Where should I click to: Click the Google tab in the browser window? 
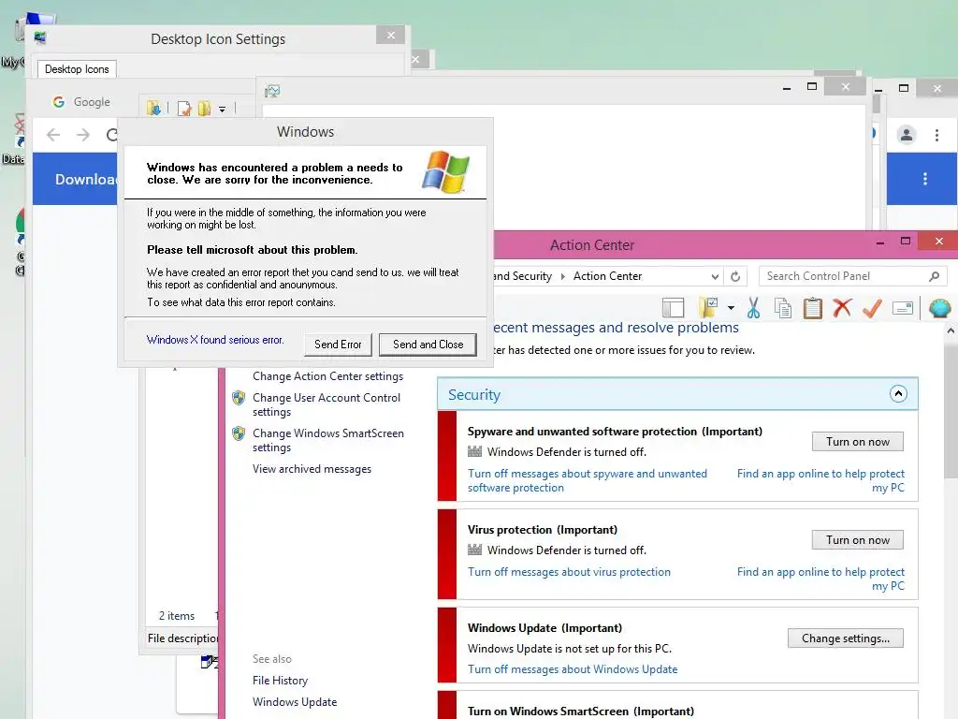(82, 102)
